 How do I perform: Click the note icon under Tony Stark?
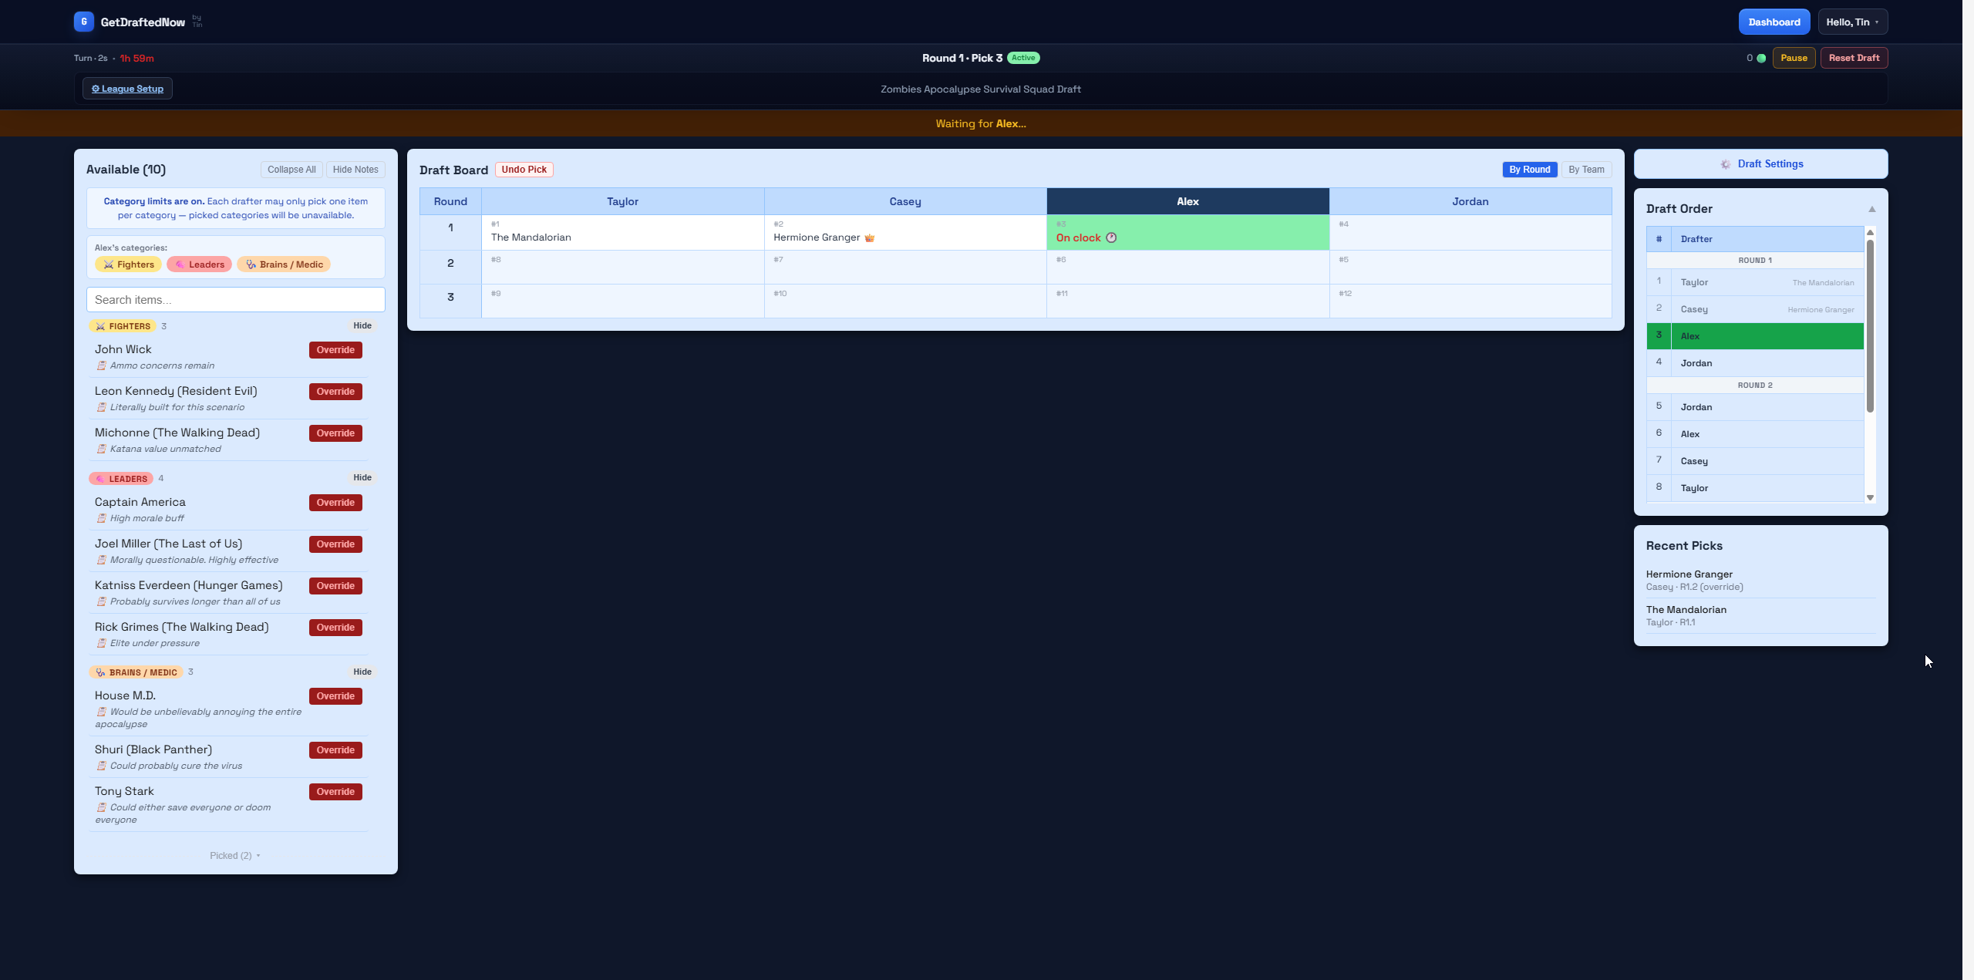pyautogui.click(x=101, y=807)
